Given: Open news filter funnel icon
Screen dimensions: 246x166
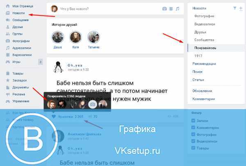Looking at the screenshot, I should pos(235,8).
